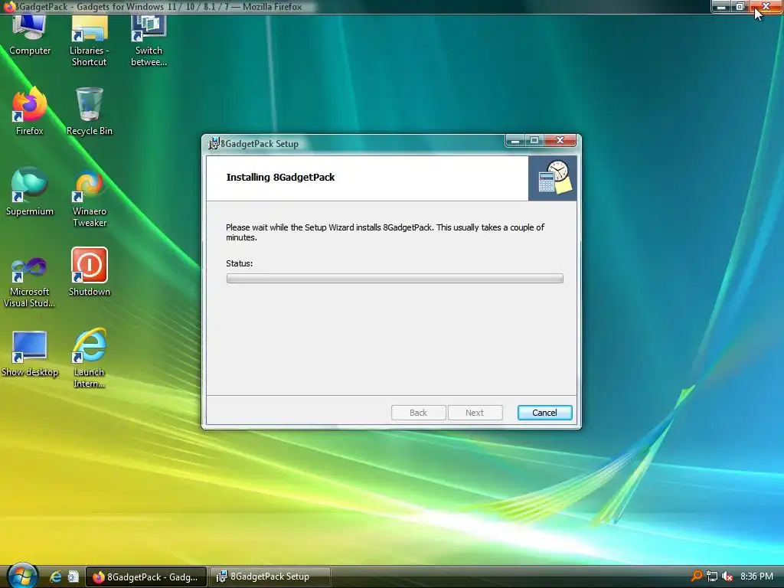Viewport: 784px width, 588px height.
Task: Select the Winaero Tweaker desktop shortcut
Action: click(90, 198)
